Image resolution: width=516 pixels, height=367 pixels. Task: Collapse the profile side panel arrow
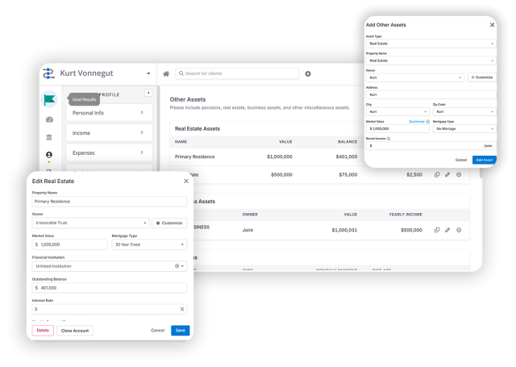click(148, 93)
